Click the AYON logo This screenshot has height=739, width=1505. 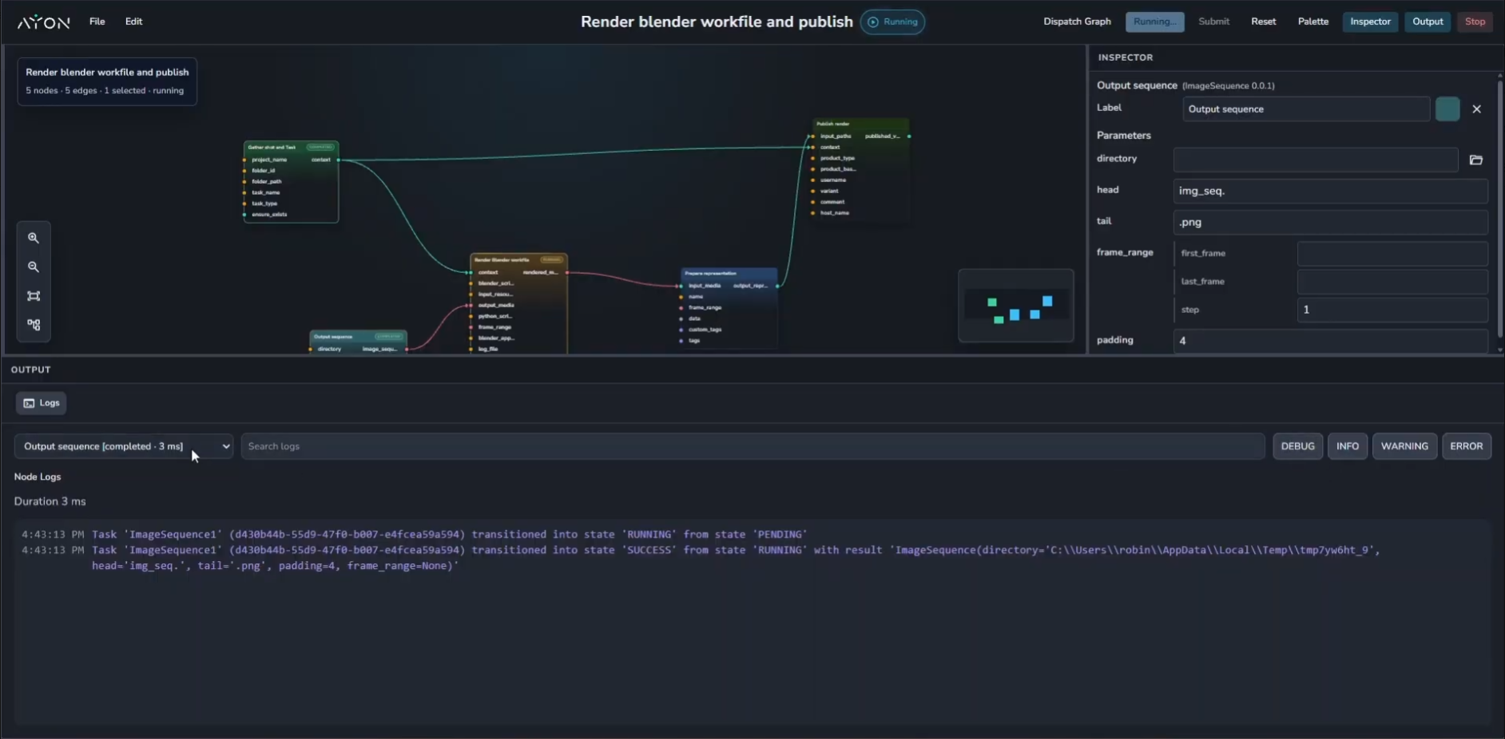(x=44, y=22)
